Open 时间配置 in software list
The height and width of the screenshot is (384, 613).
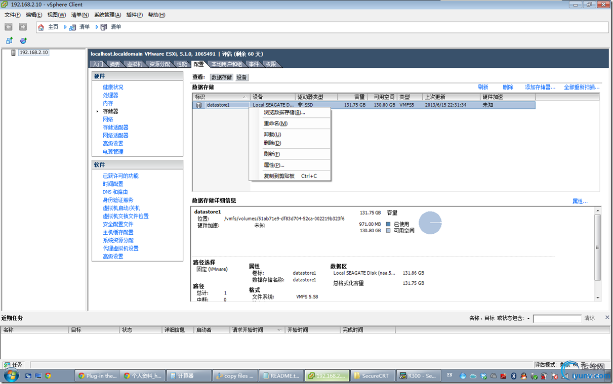113,184
